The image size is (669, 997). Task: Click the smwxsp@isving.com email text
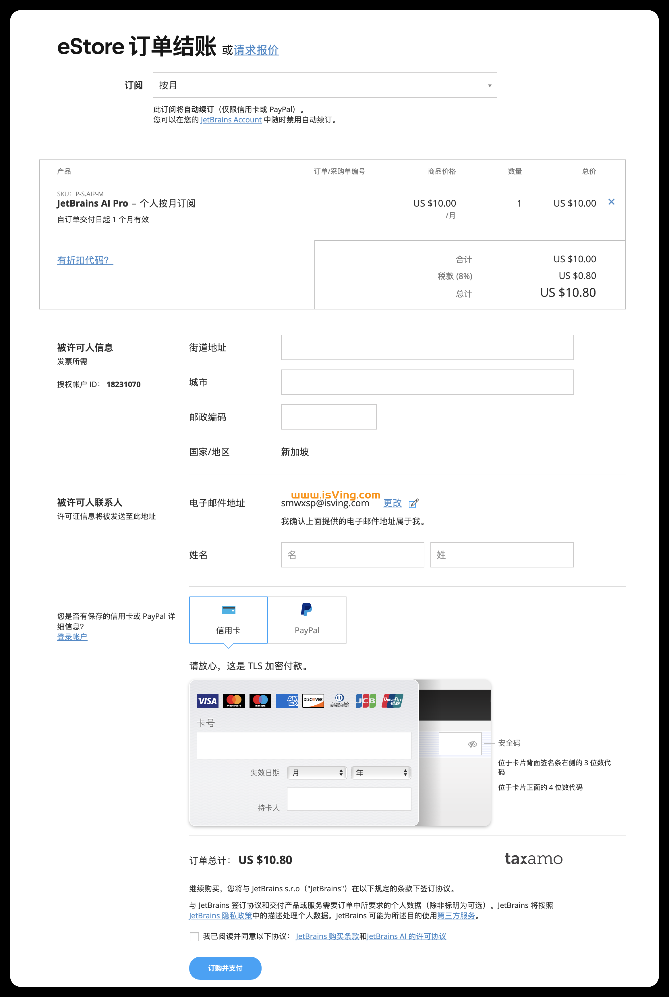point(325,503)
